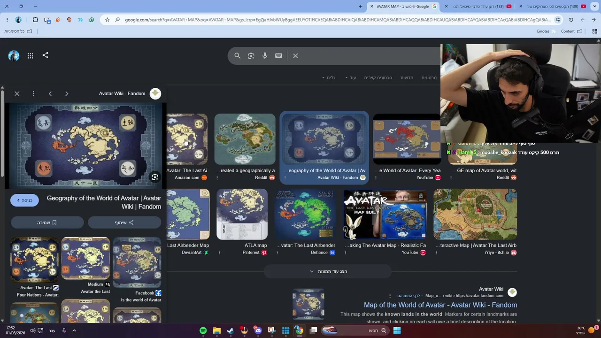Open the Behance Last Airbender map thumbnail

coord(306,214)
